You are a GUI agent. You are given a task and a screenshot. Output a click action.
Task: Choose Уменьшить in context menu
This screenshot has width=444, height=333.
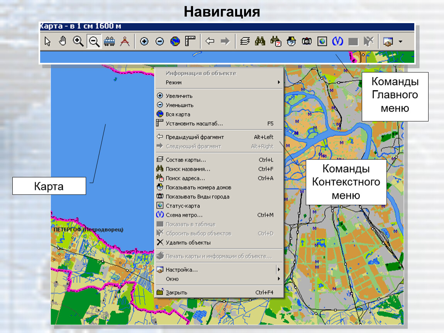click(x=219, y=105)
